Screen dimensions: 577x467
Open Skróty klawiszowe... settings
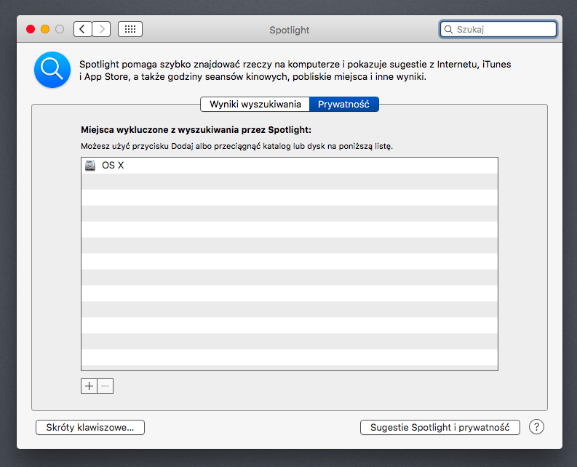pos(90,427)
